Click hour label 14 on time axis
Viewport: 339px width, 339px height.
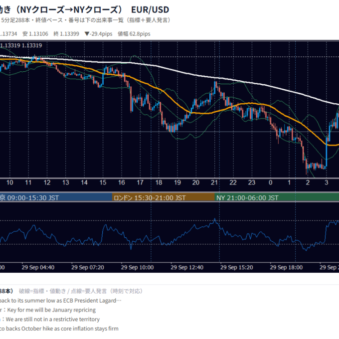tap(84, 182)
